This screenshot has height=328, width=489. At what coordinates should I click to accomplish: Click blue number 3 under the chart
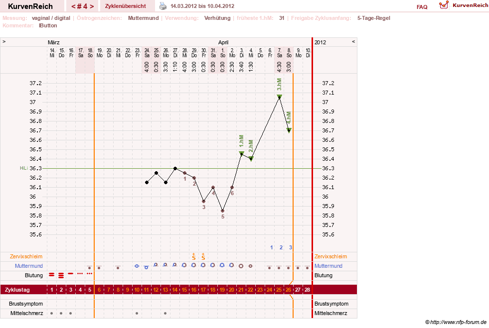pyautogui.click(x=290, y=247)
